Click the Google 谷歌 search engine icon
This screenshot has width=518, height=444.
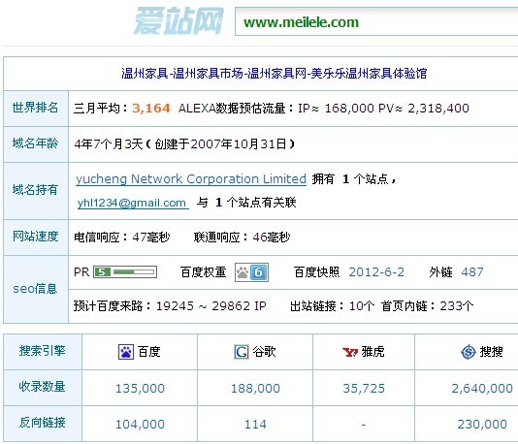pos(242,352)
